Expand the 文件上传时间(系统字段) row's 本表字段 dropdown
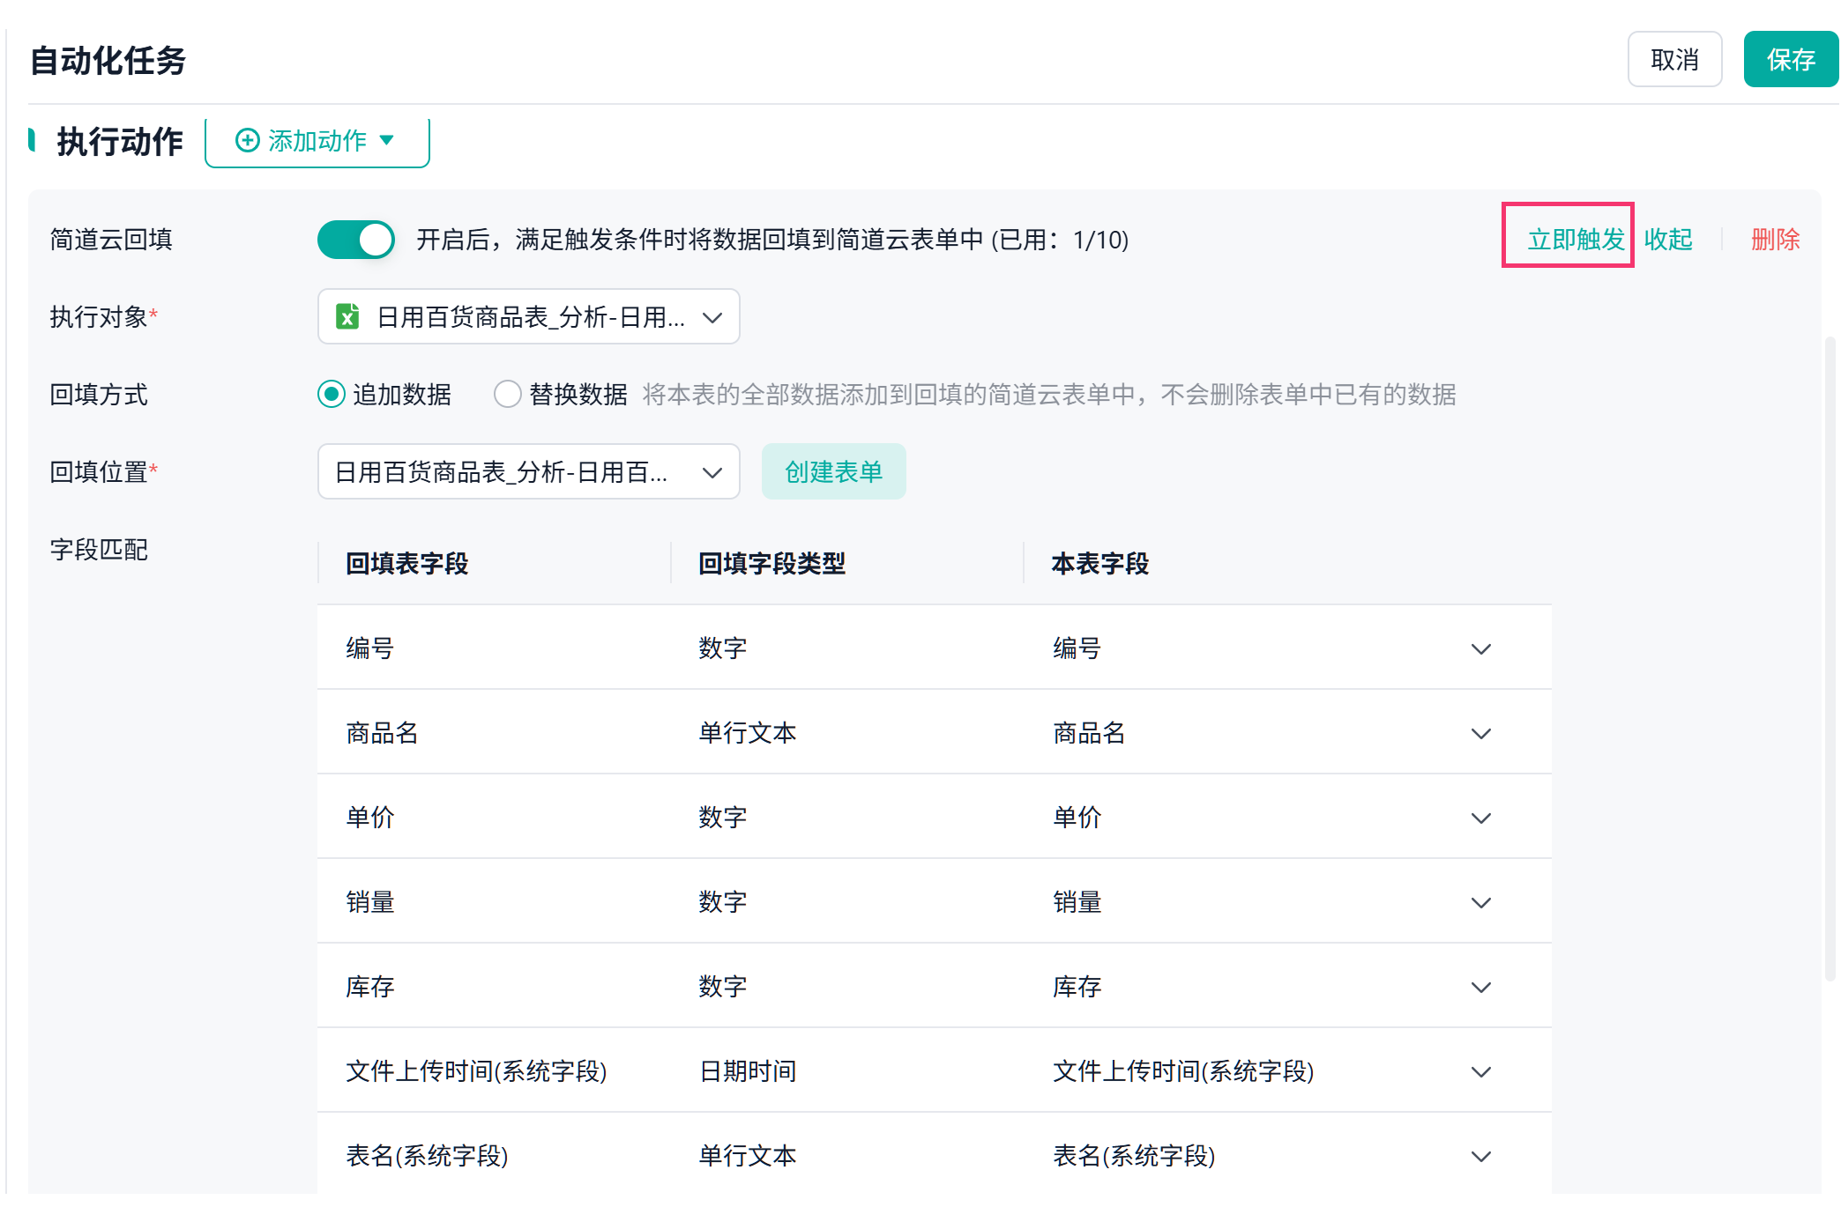Image resolution: width=1841 pixels, height=1207 pixels. (x=1480, y=1071)
